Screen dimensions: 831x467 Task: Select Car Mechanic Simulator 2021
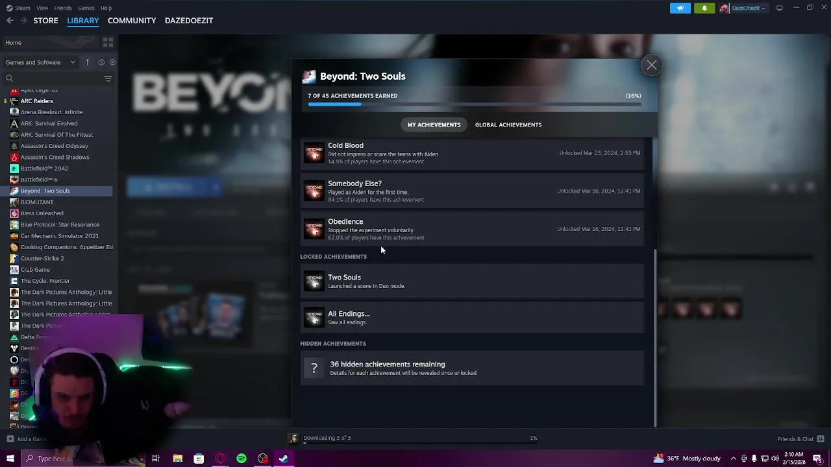click(58, 236)
